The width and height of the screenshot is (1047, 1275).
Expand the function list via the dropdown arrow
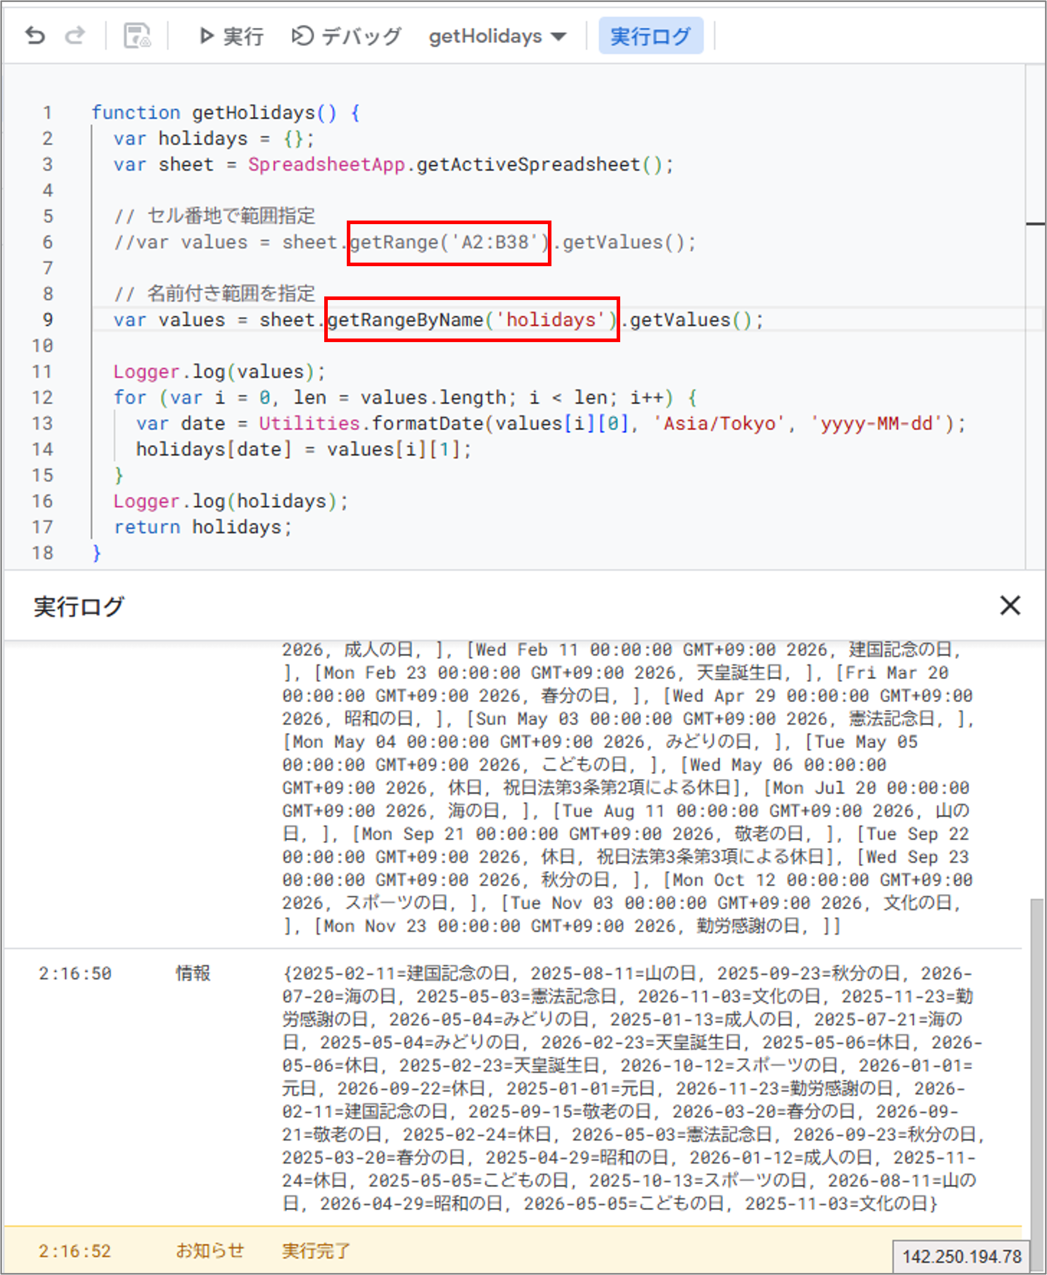point(560,36)
